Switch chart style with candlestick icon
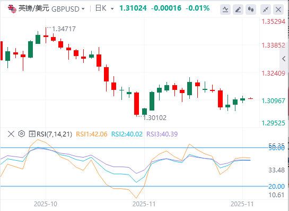The width and height of the screenshot is (289, 211). 251,10
